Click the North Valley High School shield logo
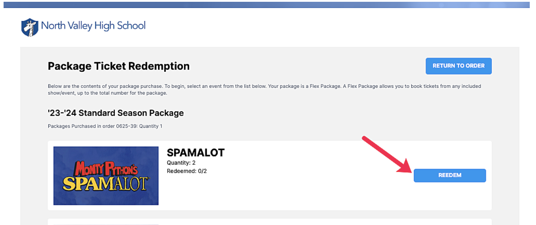This screenshot has width=536, height=225. (30, 27)
